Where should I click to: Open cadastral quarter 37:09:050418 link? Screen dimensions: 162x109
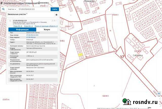[x=31, y=37]
